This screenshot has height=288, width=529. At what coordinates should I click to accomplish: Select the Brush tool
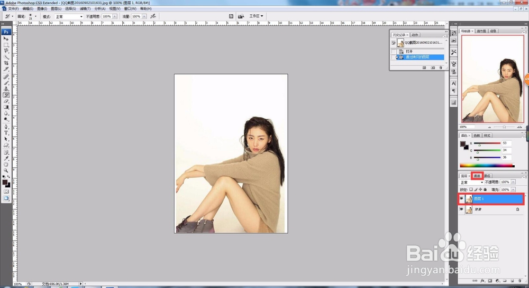point(6,82)
